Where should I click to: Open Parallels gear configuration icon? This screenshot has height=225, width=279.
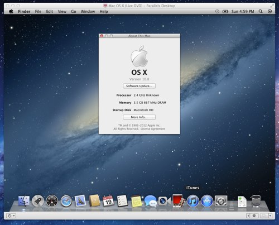pyautogui.click(x=254, y=216)
